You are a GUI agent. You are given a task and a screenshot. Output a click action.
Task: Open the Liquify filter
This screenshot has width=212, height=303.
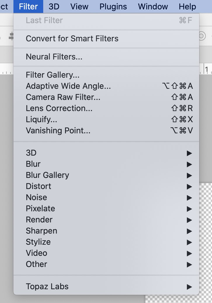pyautogui.click(x=106, y=120)
